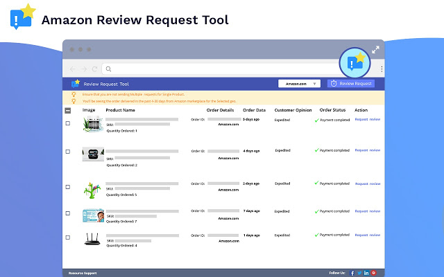
Task: Open the browser three-dot menu
Action: pos(382,69)
